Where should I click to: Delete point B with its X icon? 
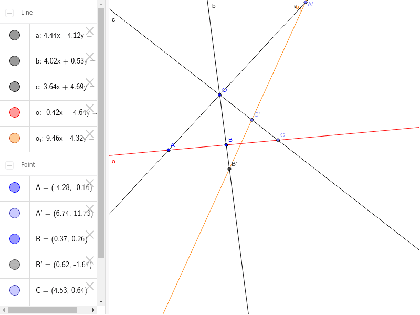90,235
